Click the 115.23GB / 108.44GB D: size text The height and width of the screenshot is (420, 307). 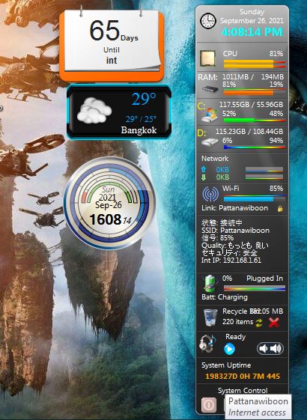[x=249, y=131]
